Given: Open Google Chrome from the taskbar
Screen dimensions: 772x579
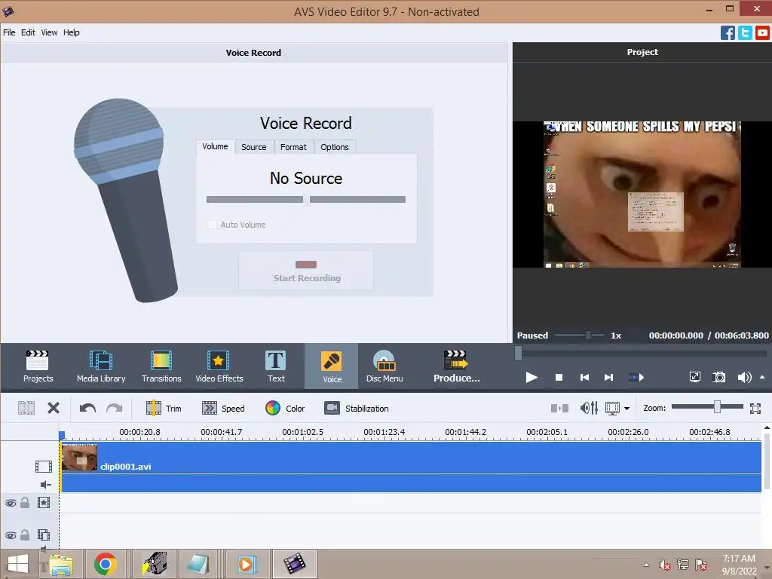Looking at the screenshot, I should 105,564.
